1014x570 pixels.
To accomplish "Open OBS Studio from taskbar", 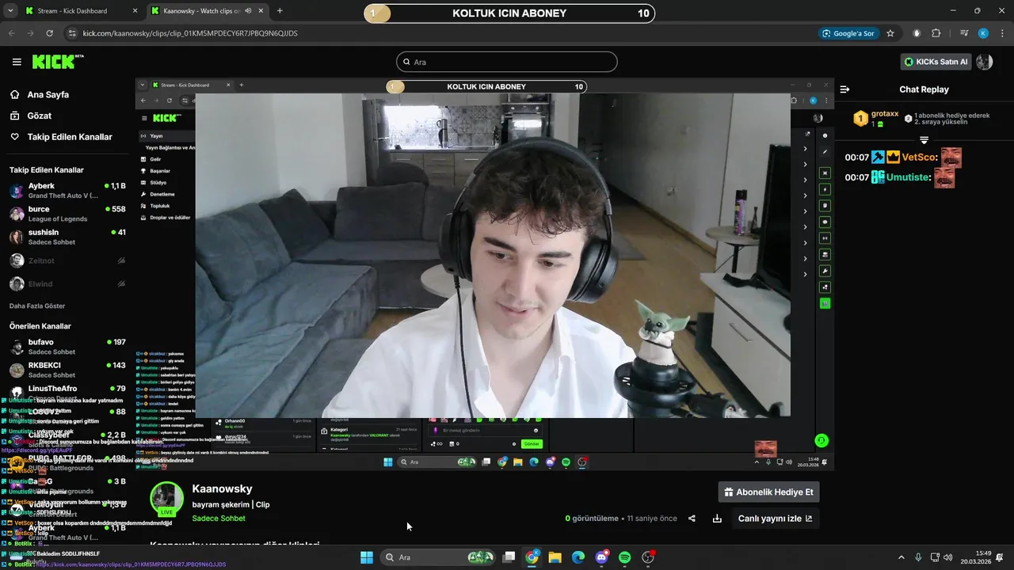I will click(648, 557).
